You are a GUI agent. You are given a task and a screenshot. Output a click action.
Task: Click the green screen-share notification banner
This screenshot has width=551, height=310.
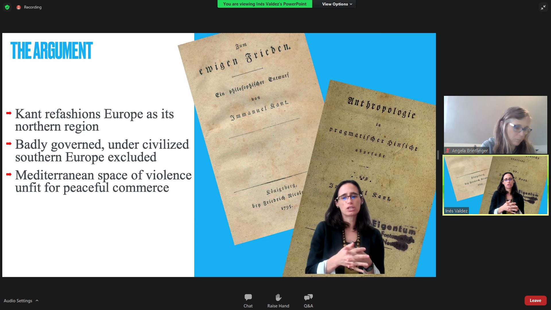tap(265, 4)
